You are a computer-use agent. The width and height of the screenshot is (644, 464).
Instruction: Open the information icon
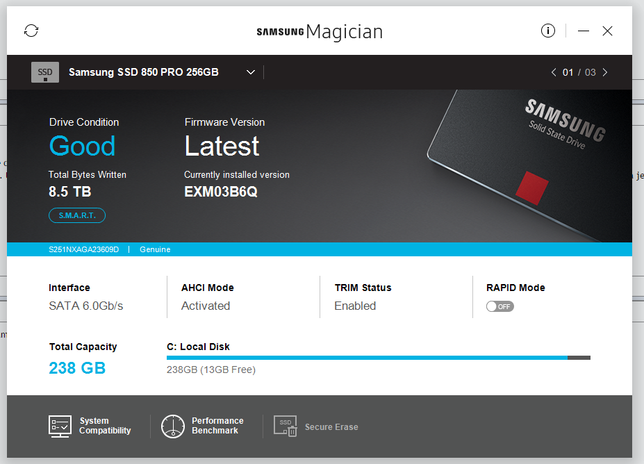point(548,31)
